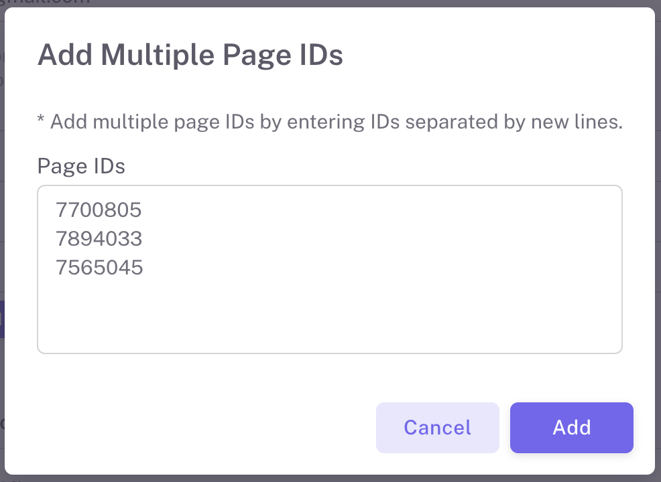
Task: Click the "Add Multiple Page IDs" heading
Action: point(190,55)
